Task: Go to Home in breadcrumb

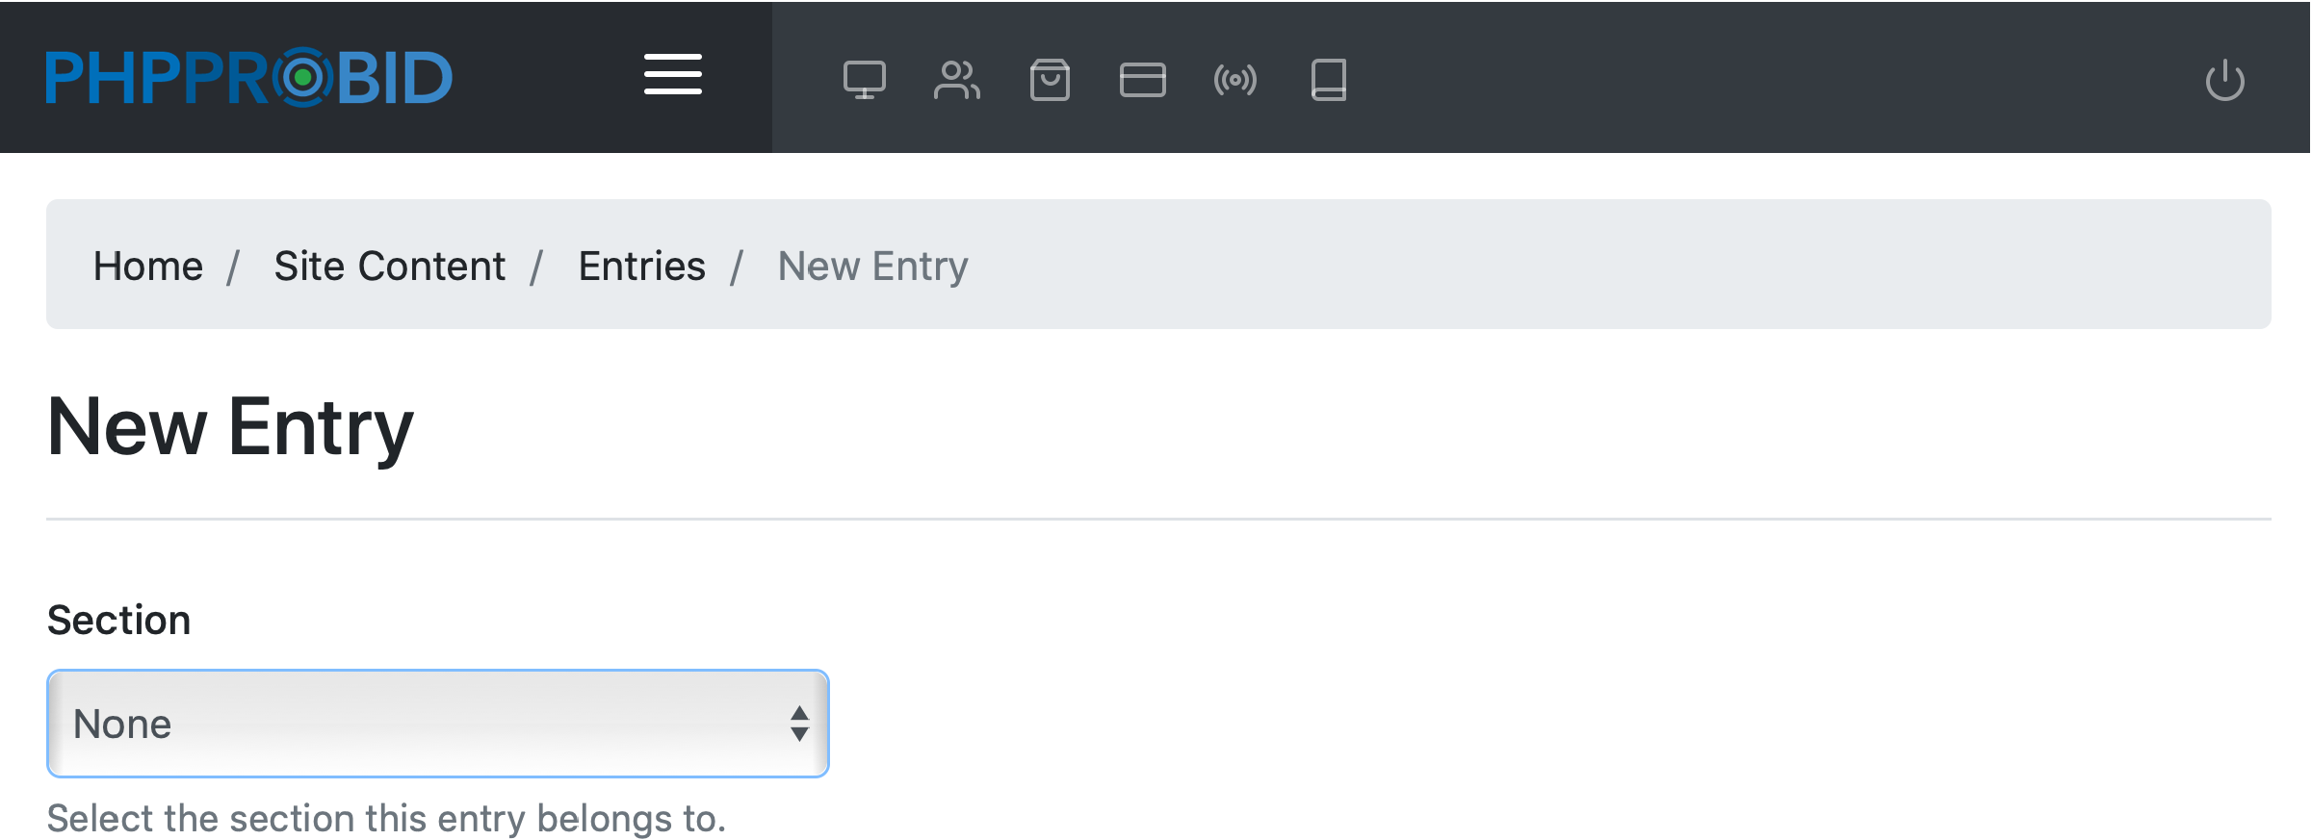Action: tap(148, 266)
